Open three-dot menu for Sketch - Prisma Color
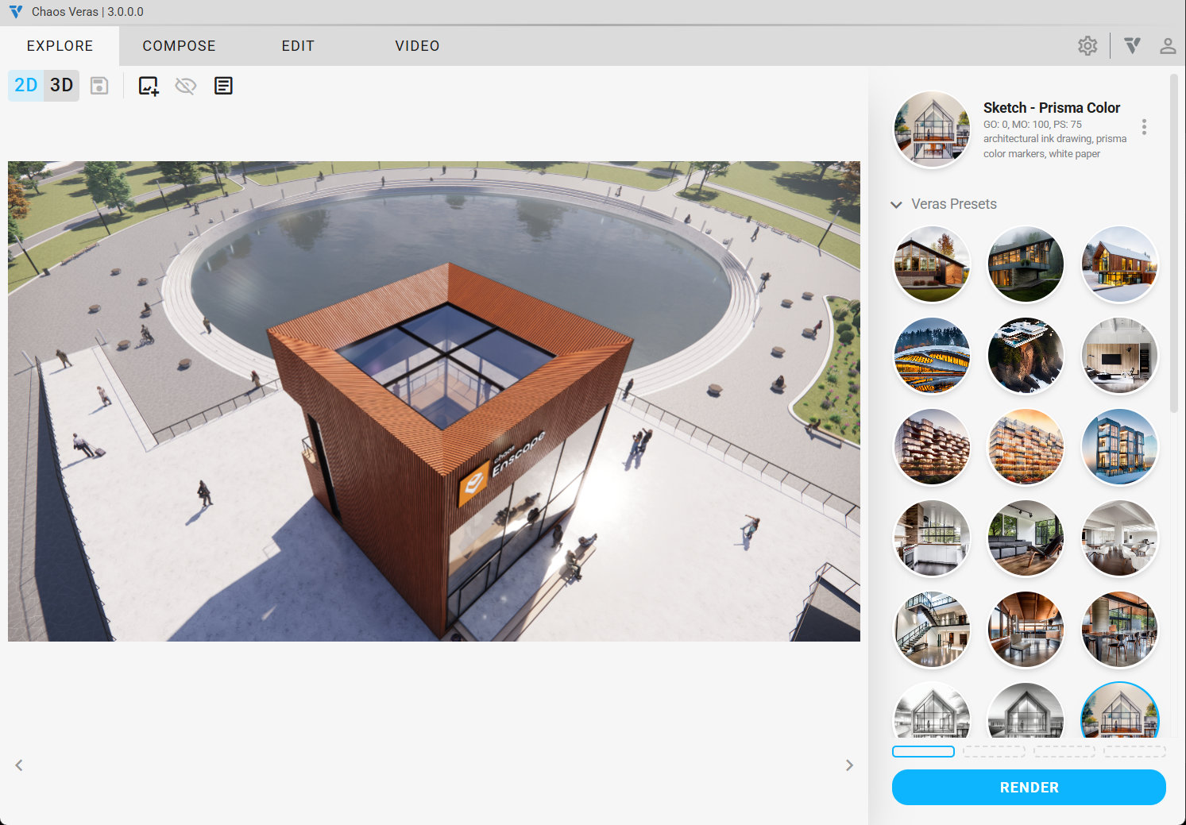The image size is (1186, 825). pos(1144,127)
